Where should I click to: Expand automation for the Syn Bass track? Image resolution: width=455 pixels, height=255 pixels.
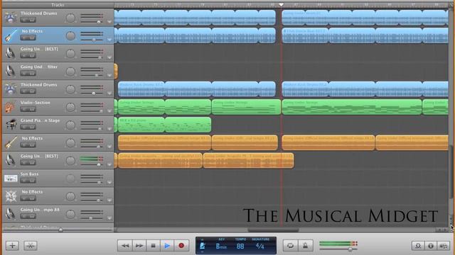coord(109,183)
